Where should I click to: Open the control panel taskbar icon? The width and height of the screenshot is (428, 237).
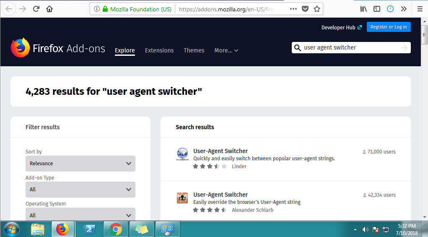[167, 229]
